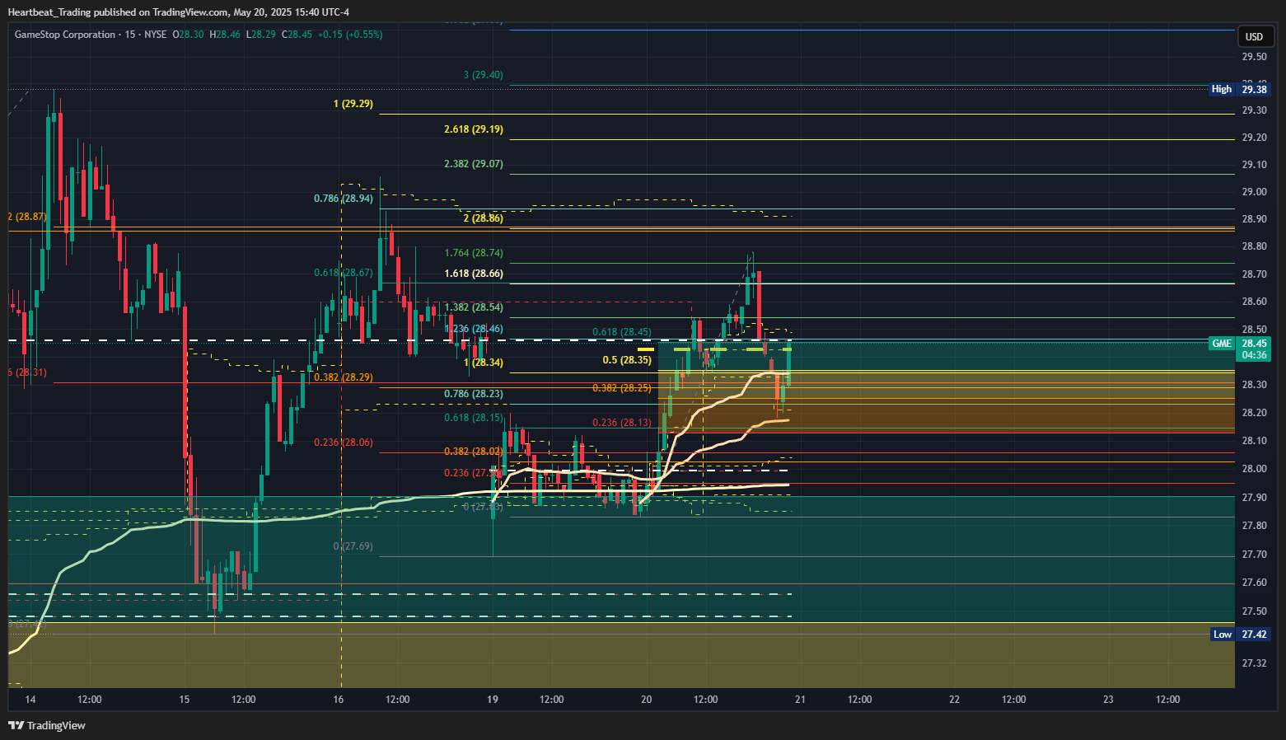Click the Low 27.42 price label
Screen dimensions: 1286x740
tap(1240, 634)
